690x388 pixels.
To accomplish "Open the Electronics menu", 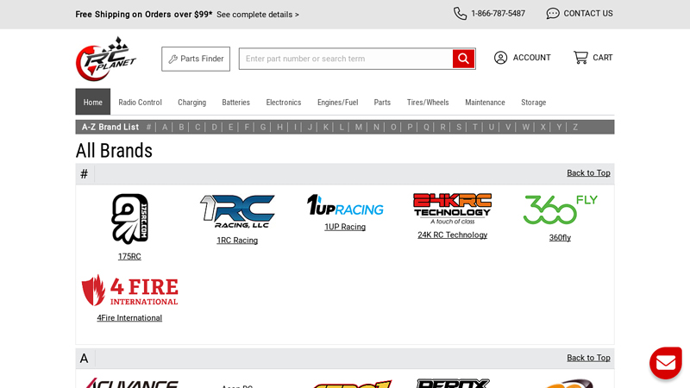I will point(284,102).
